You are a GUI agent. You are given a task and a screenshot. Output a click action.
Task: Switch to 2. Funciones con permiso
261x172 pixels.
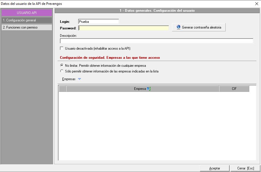pos(27,27)
